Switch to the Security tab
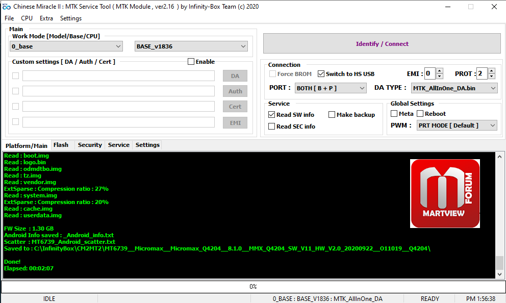Screen dimensions: 506x303 point(90,145)
